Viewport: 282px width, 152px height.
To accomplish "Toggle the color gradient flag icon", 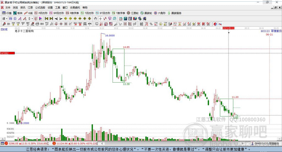I will 41,19.
